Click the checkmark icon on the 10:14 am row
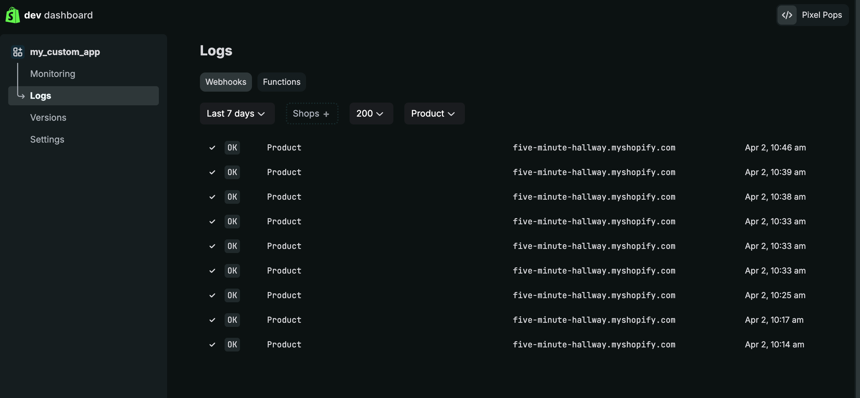This screenshot has width=860, height=398. click(212, 345)
